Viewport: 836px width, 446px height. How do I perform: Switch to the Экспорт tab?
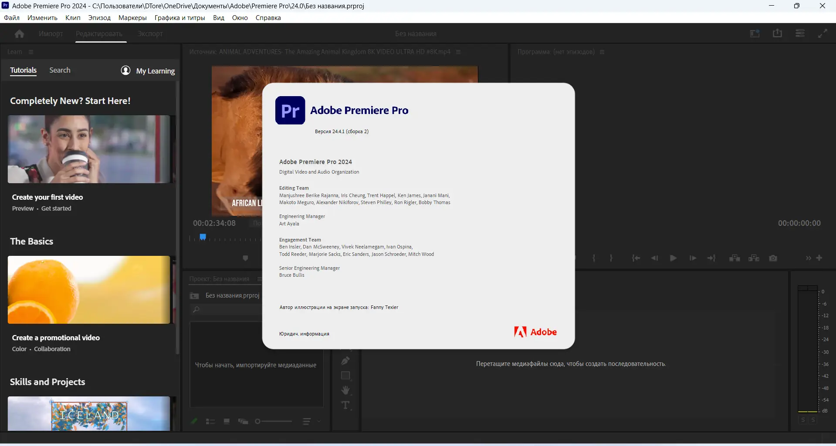(x=150, y=34)
